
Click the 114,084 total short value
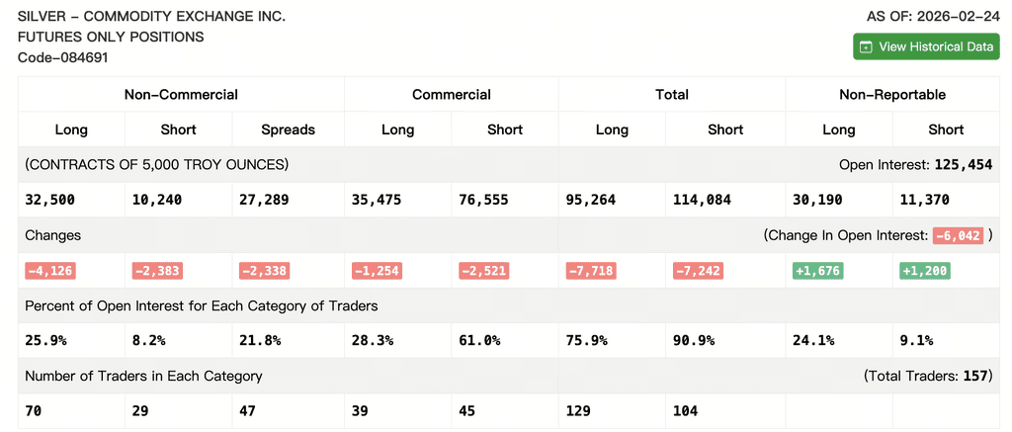coord(702,200)
